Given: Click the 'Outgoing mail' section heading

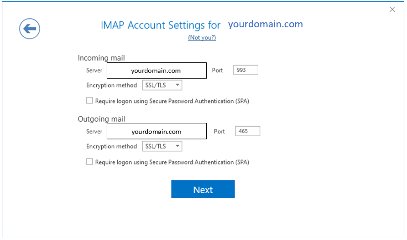Looking at the screenshot, I should coord(101,119).
